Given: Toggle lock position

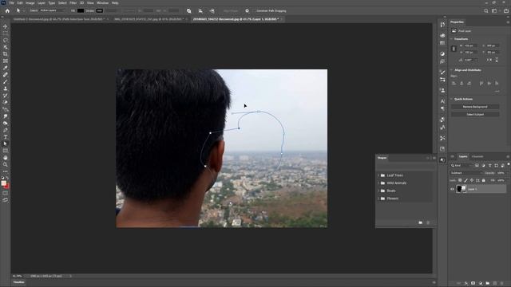Looking at the screenshot, I should pyautogui.click(x=472, y=180).
